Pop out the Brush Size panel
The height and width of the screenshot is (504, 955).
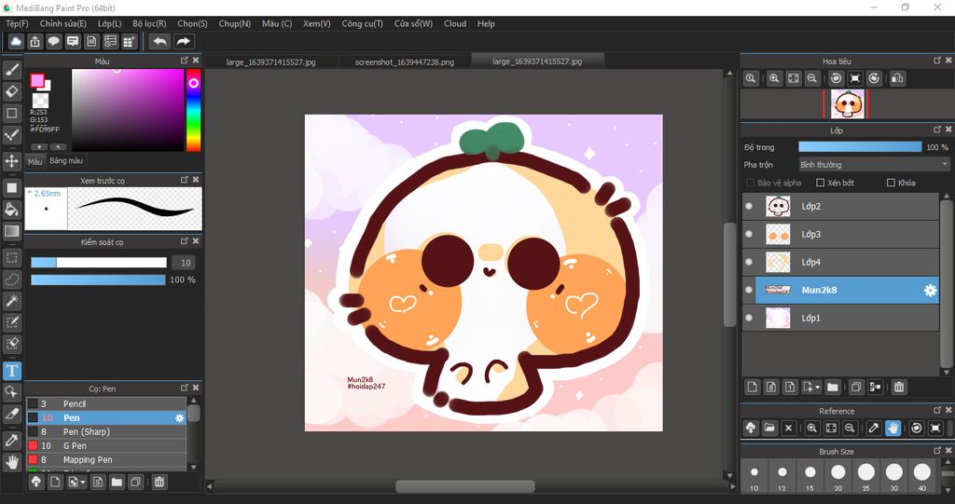[937, 451]
